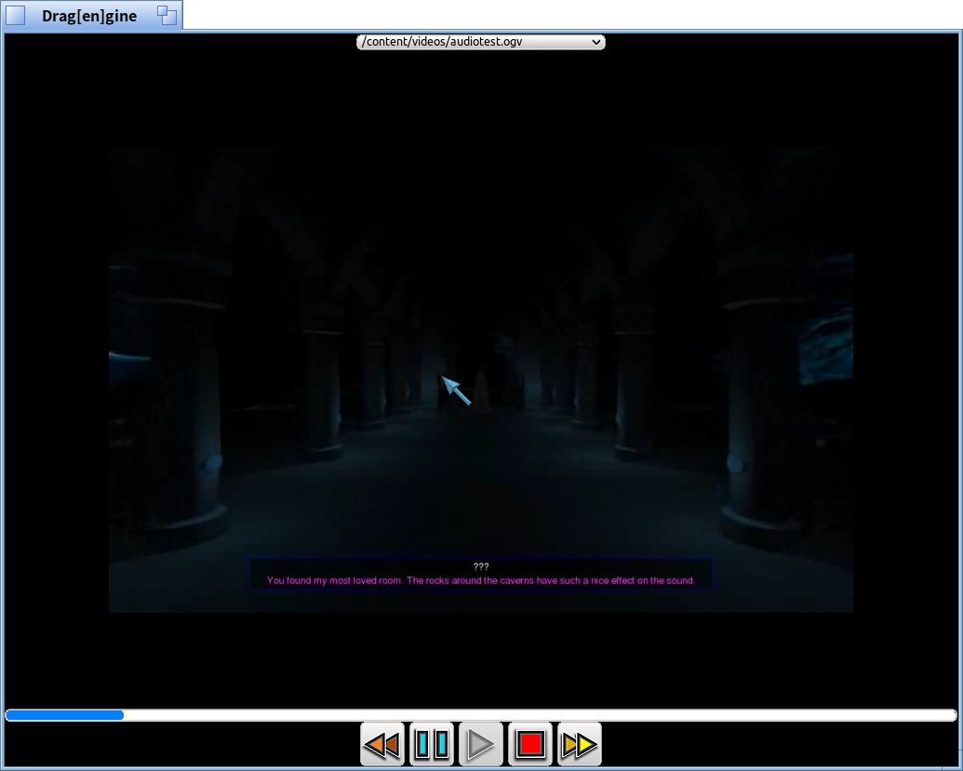Select the Drag[en]gine window title
Image resolution: width=963 pixels, height=771 pixels.
(89, 16)
